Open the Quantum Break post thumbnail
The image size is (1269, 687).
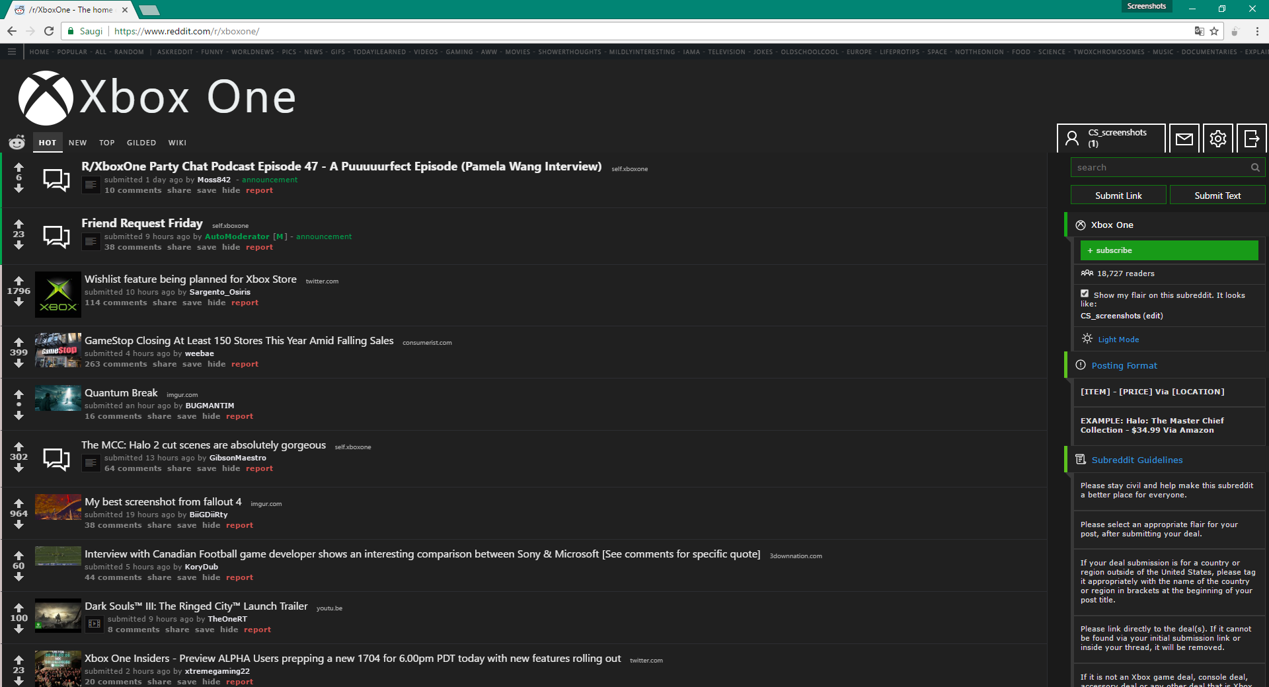pyautogui.click(x=58, y=398)
